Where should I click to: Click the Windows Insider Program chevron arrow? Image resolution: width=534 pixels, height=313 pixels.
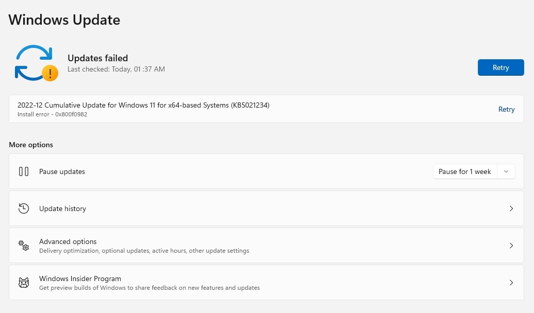pyautogui.click(x=511, y=283)
